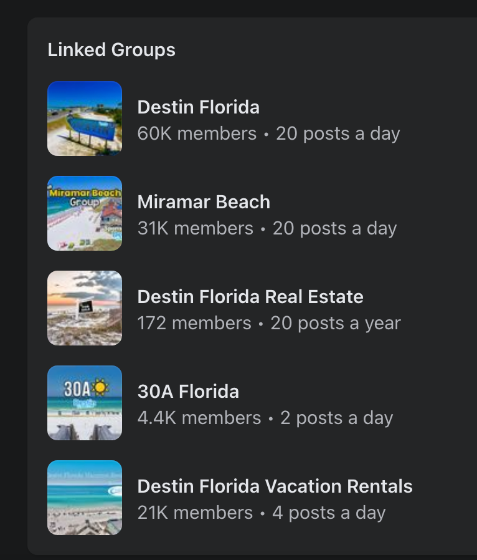This screenshot has height=560, width=477.
Task: Go to the Miramar Beach group
Action: click(x=204, y=202)
